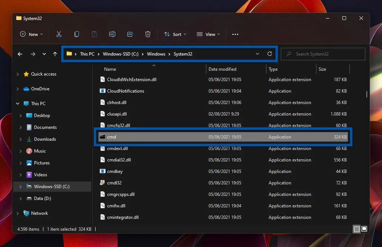Click the Paste icon in the toolbar
Viewport: 382px width, 247px height.
tap(94, 34)
